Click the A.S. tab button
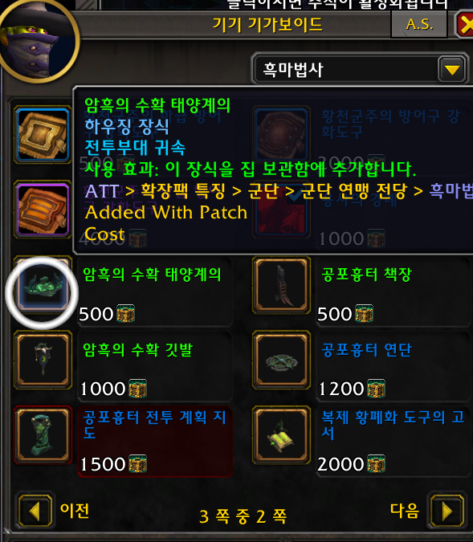Image resolution: width=473 pixels, height=542 pixels. 419,24
